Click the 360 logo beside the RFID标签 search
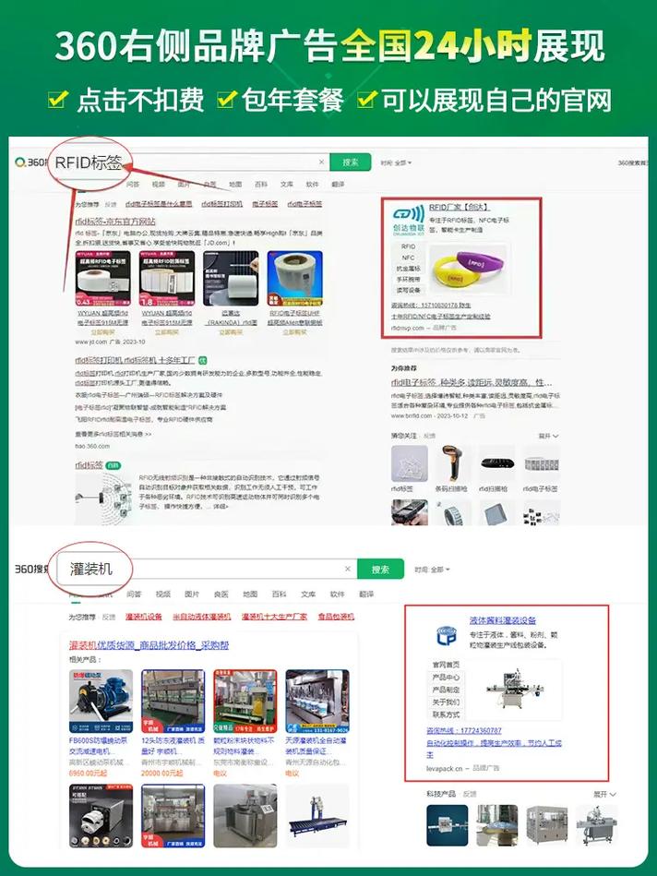 [x=30, y=162]
